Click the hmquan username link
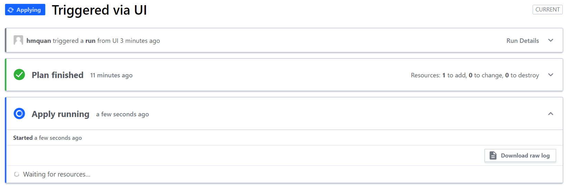Image resolution: width=570 pixels, height=188 pixels. tap(39, 41)
